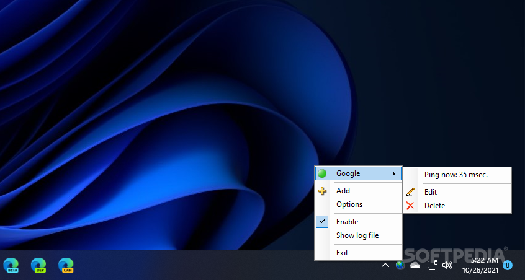The width and height of the screenshot is (525, 280).
Task: Open the volume speaker tray icon
Action: pos(447,265)
